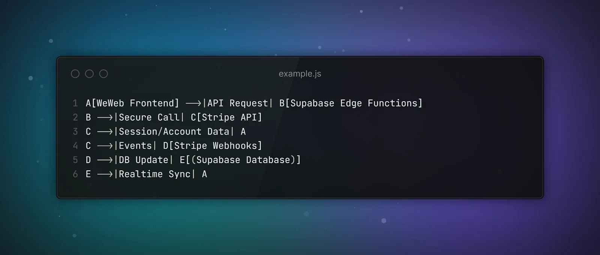Screen dimensions: 600x255
Task: Click the arrow after B on line 2
Action: point(105,117)
